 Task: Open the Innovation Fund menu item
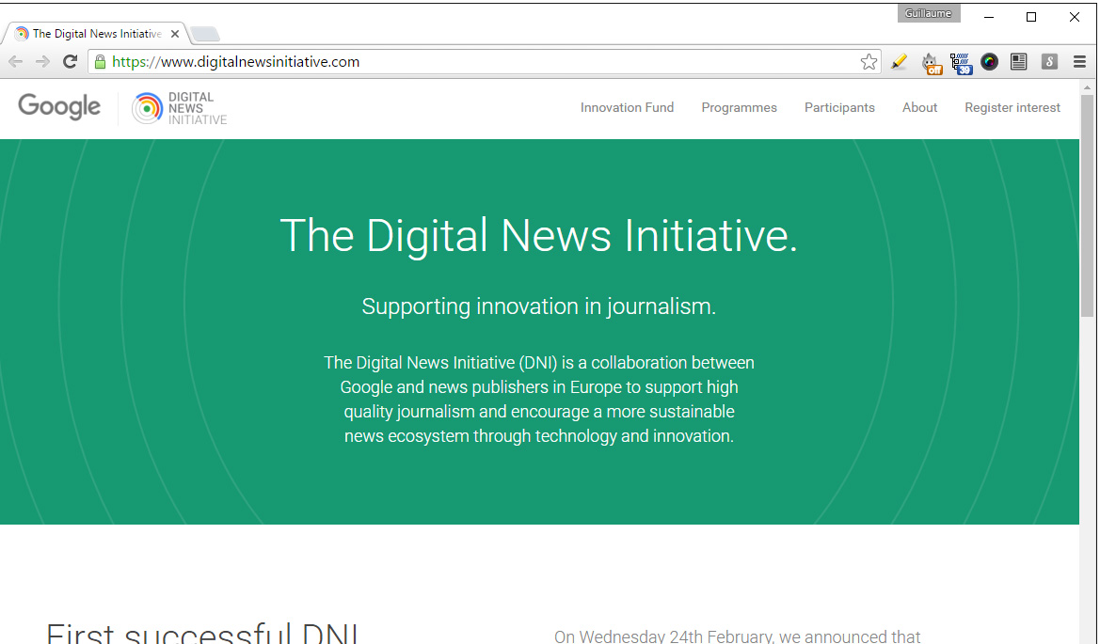tap(627, 107)
